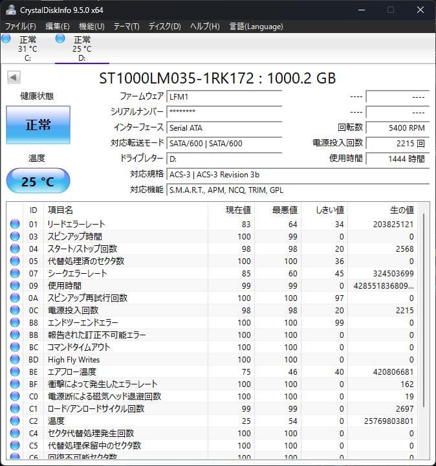Open the 機能(U) menu
The width and height of the screenshot is (436, 466).
(92, 27)
